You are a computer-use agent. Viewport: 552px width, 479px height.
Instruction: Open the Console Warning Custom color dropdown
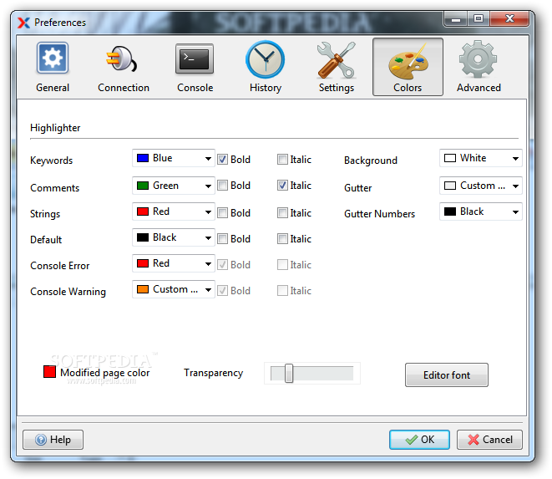(x=174, y=289)
